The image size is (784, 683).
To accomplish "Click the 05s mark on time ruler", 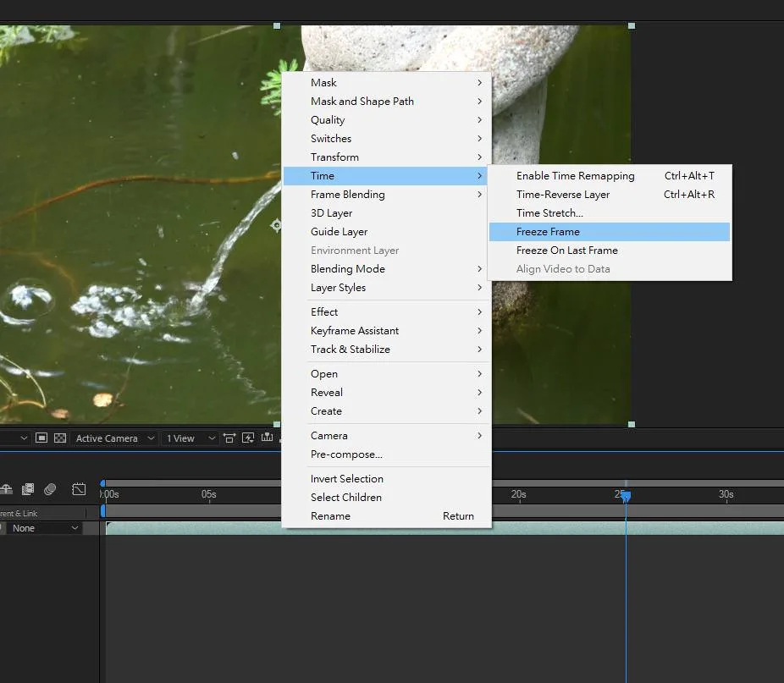I will tap(209, 494).
